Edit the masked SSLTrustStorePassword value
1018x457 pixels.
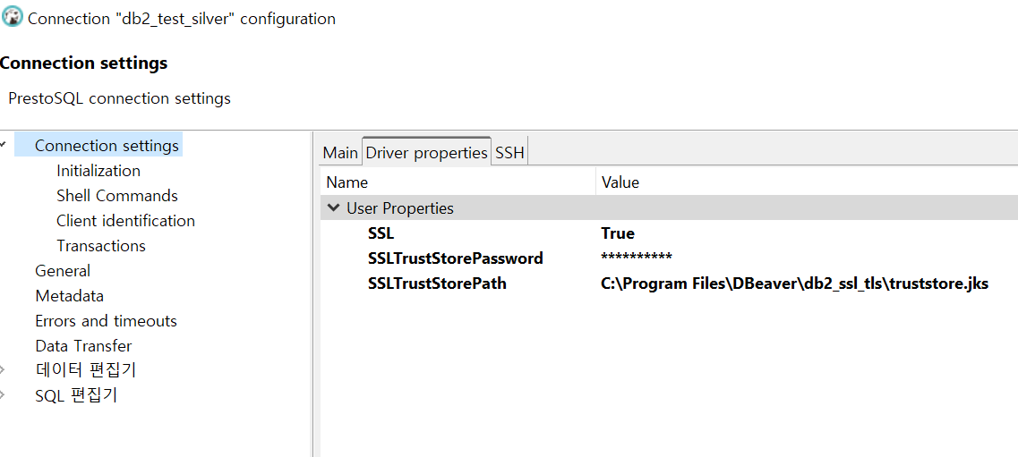[637, 258]
